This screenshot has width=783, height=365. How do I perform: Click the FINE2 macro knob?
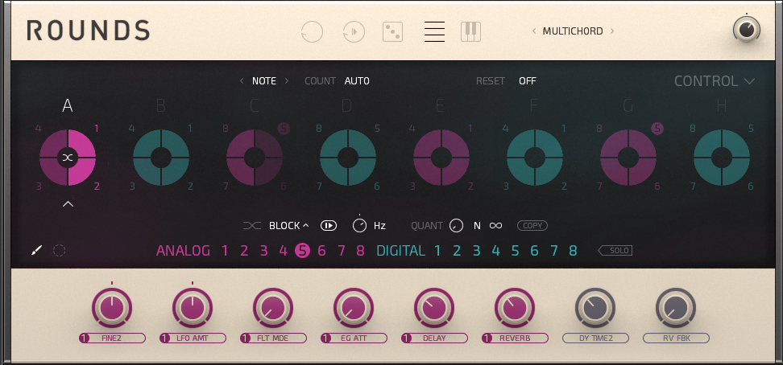click(x=112, y=308)
